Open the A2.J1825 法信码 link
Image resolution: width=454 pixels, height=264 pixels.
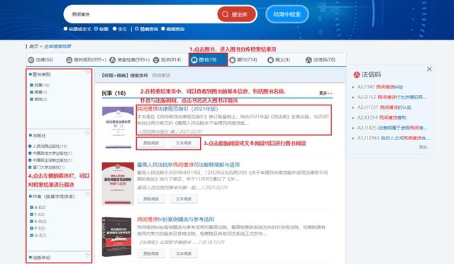(392, 127)
